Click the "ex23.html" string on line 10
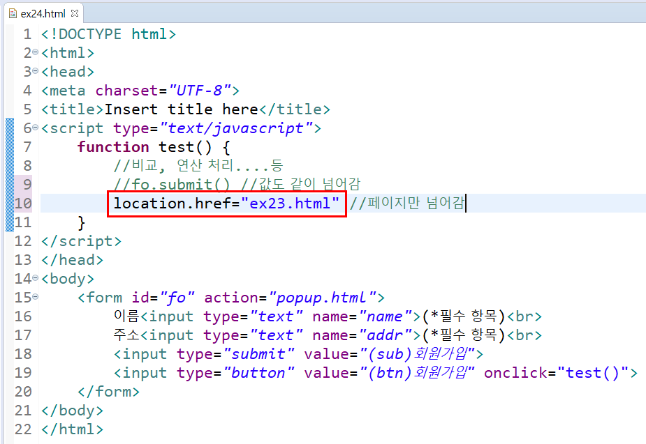 tap(290, 204)
